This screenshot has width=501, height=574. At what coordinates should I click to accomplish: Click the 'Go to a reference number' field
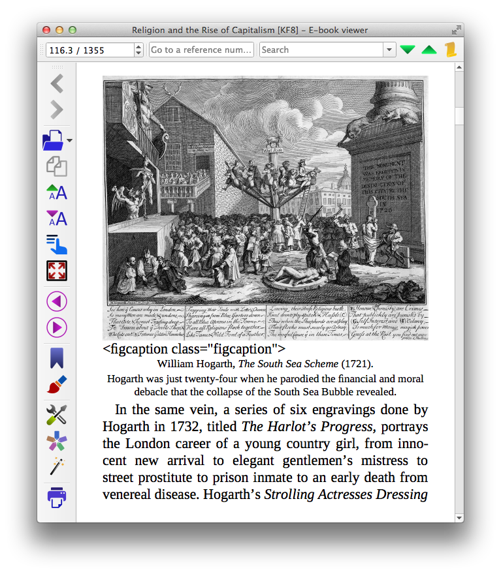coord(201,50)
